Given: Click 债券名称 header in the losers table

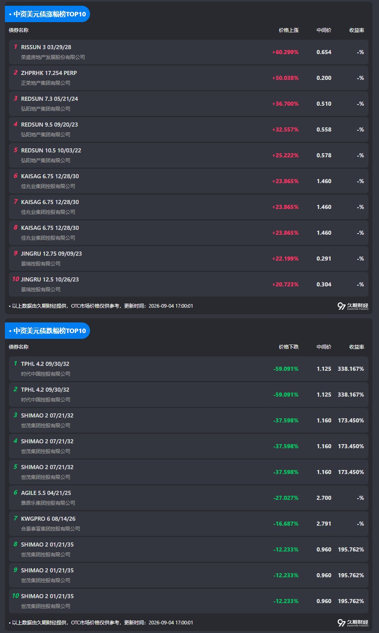Looking at the screenshot, I should point(19,347).
